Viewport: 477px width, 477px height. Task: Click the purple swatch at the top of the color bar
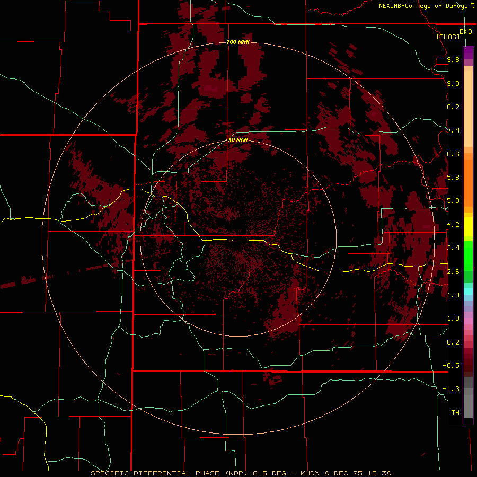(468, 52)
